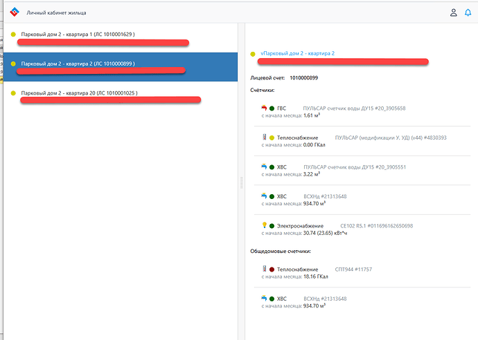Click the ХВС tap icon for ПУЛЬСАР meter
Screen dimensions: 478x340
264,167
